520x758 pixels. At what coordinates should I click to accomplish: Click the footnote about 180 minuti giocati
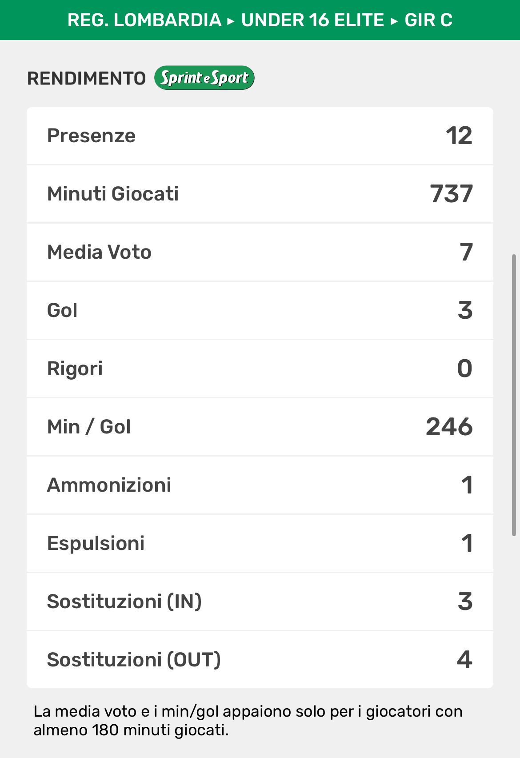pos(248,721)
